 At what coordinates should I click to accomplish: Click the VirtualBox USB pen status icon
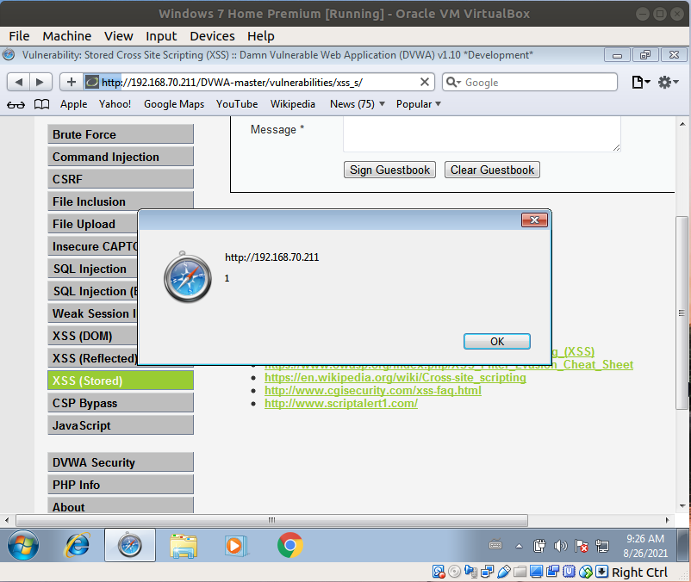click(504, 572)
